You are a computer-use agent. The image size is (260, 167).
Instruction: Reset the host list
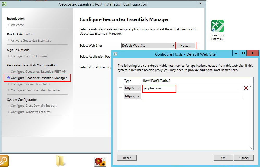(127, 158)
